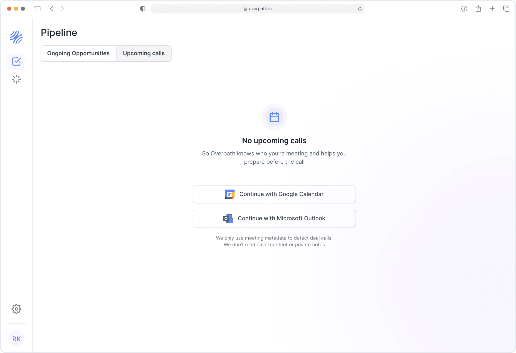Reload the page with refresh icon
Screen dimensions: 516x353
click(360, 9)
